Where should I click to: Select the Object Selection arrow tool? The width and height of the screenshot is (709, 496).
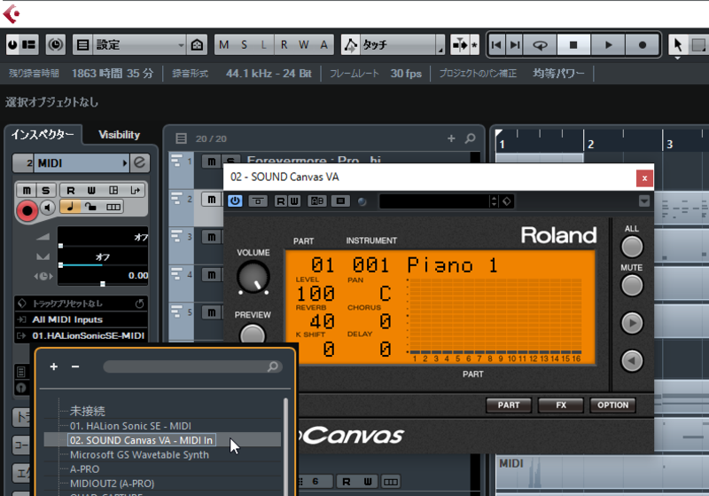coord(678,44)
